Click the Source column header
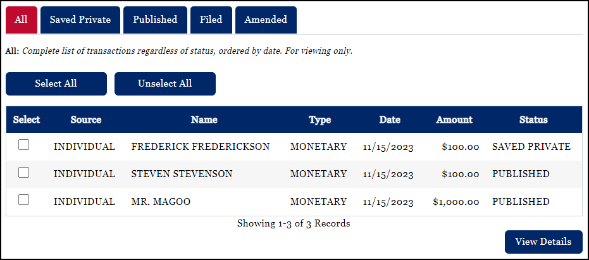This screenshot has width=589, height=260. point(86,120)
